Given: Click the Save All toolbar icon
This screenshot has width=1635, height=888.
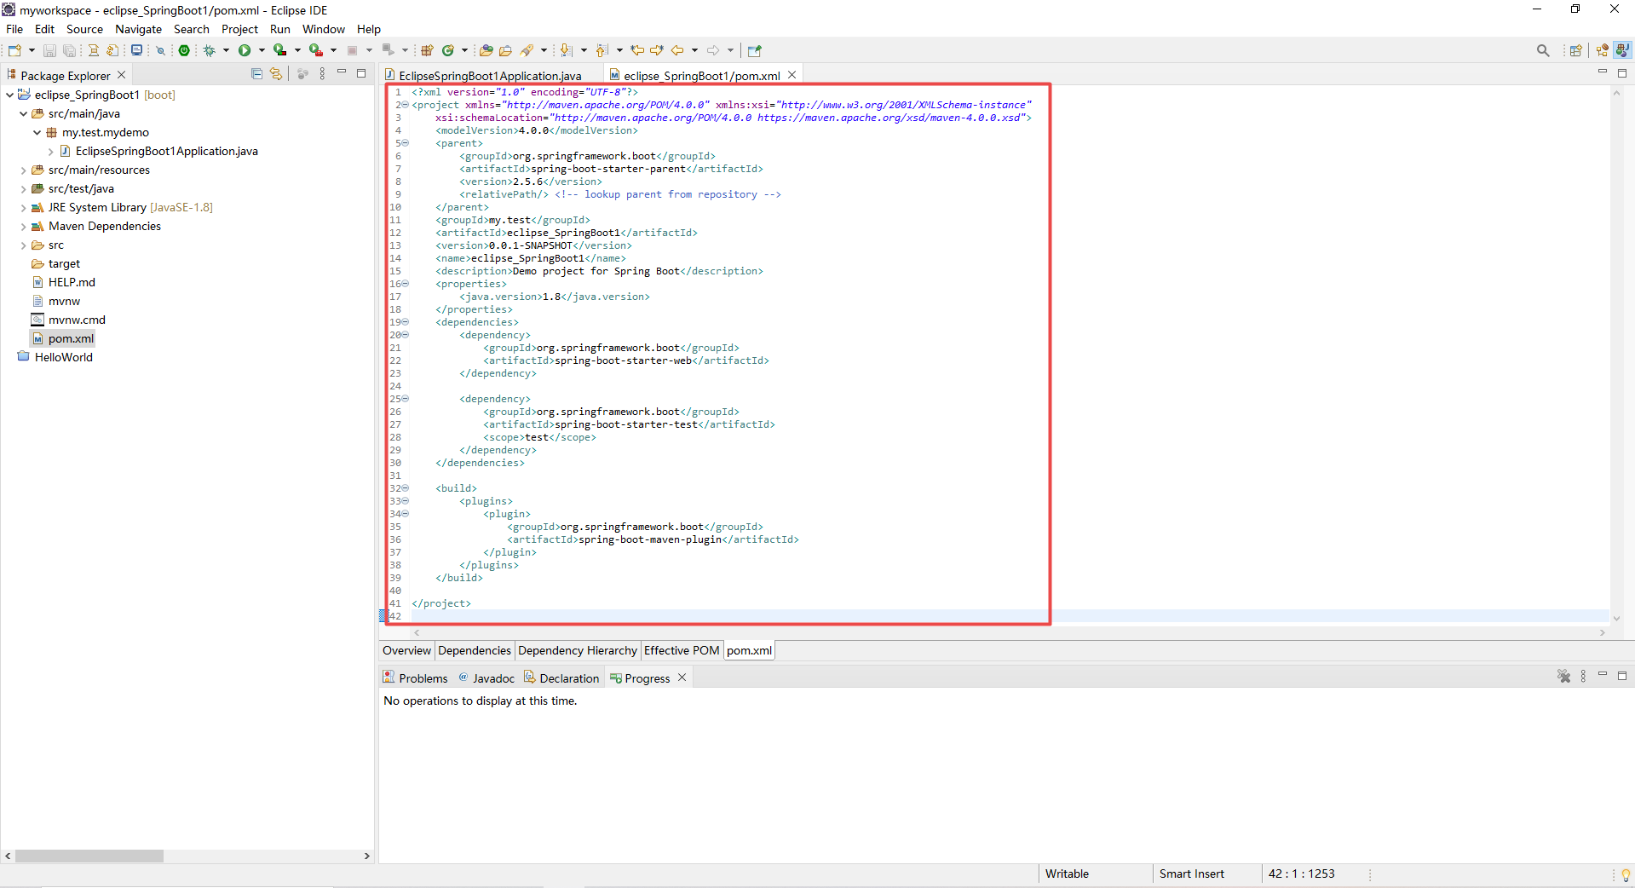Looking at the screenshot, I should (x=69, y=50).
